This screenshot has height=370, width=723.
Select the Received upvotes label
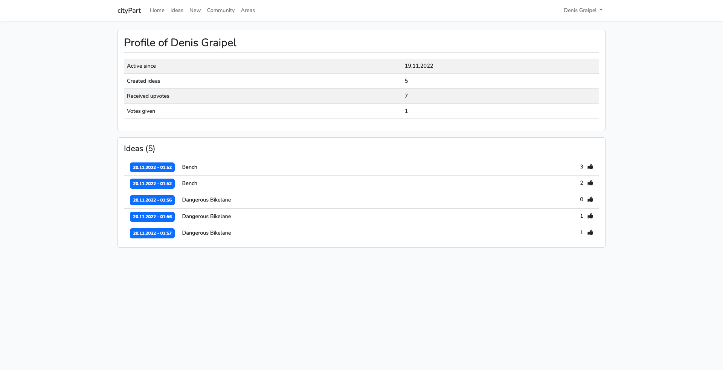148,96
